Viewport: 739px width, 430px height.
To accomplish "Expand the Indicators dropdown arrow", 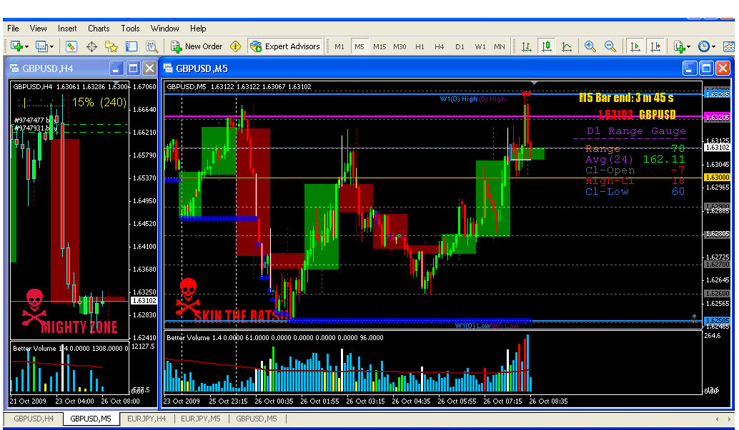I will tap(688, 46).
